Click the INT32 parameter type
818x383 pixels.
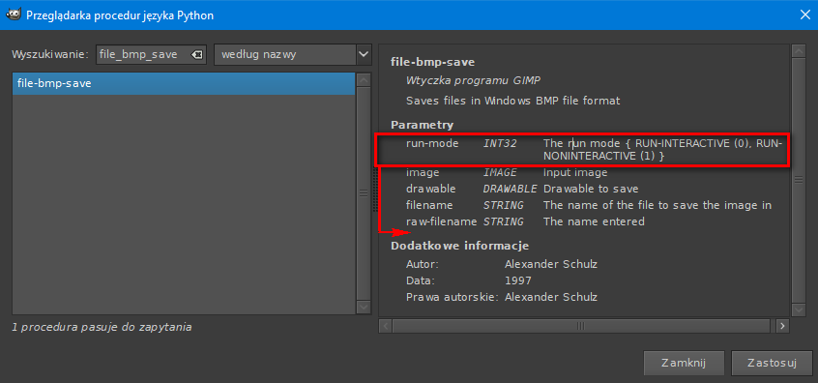(x=500, y=143)
